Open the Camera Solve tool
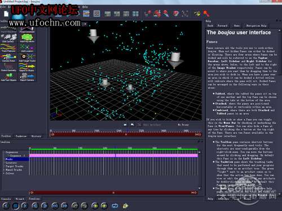Viewport: 282px width, 211px height. coord(8,57)
